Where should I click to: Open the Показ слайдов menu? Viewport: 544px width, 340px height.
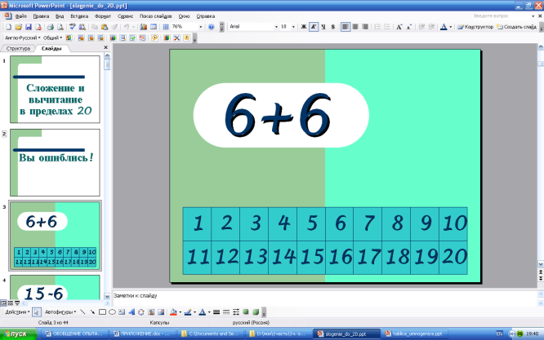(156, 15)
